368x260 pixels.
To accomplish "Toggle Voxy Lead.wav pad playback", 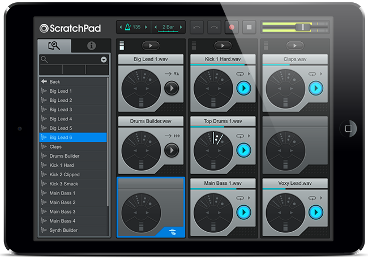I will pyautogui.click(x=316, y=212).
